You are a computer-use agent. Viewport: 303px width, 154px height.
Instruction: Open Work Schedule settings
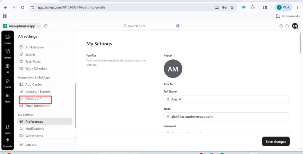45,69
